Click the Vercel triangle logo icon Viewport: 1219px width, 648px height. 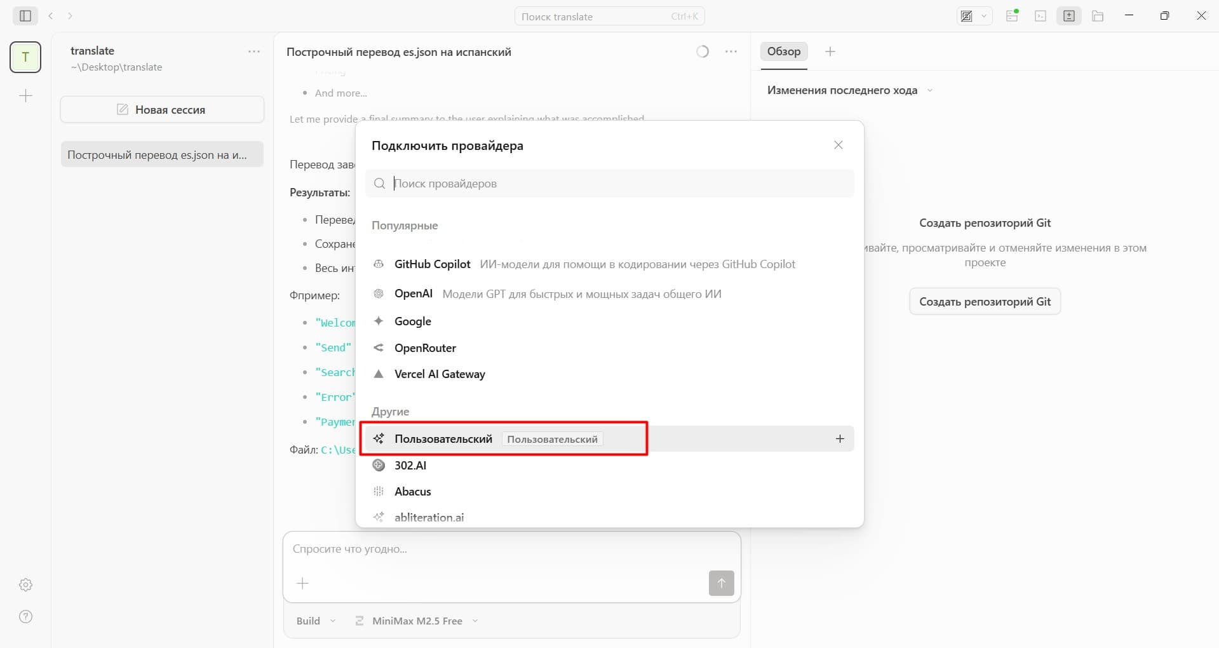click(379, 374)
